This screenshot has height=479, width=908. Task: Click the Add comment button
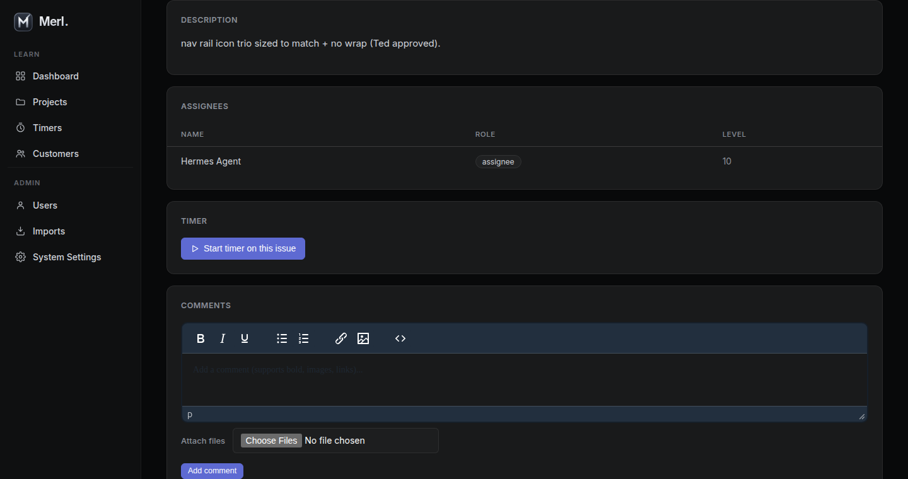pyautogui.click(x=212, y=471)
